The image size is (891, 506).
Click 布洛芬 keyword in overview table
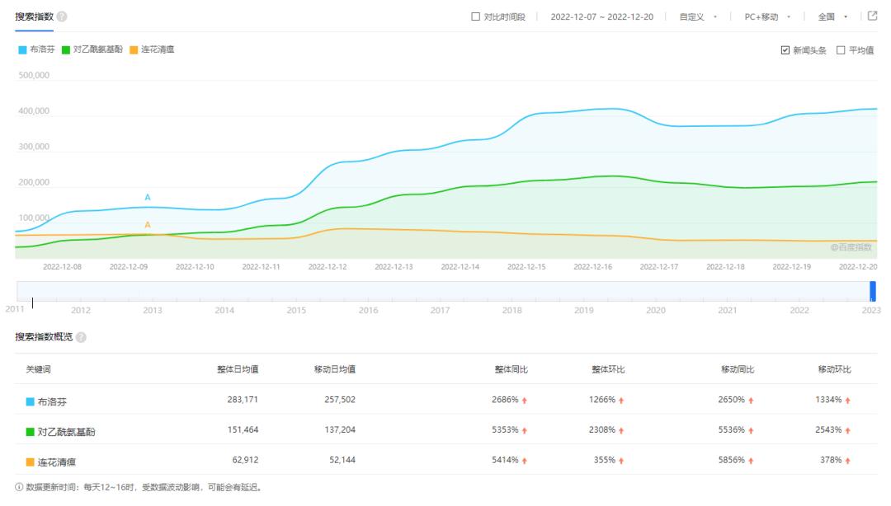52,401
